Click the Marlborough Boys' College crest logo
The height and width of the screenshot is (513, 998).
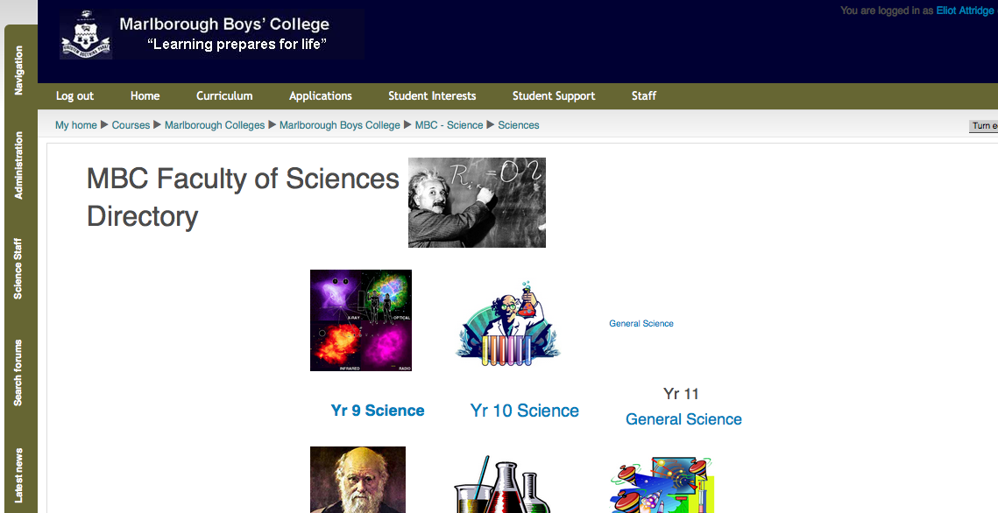(x=85, y=33)
